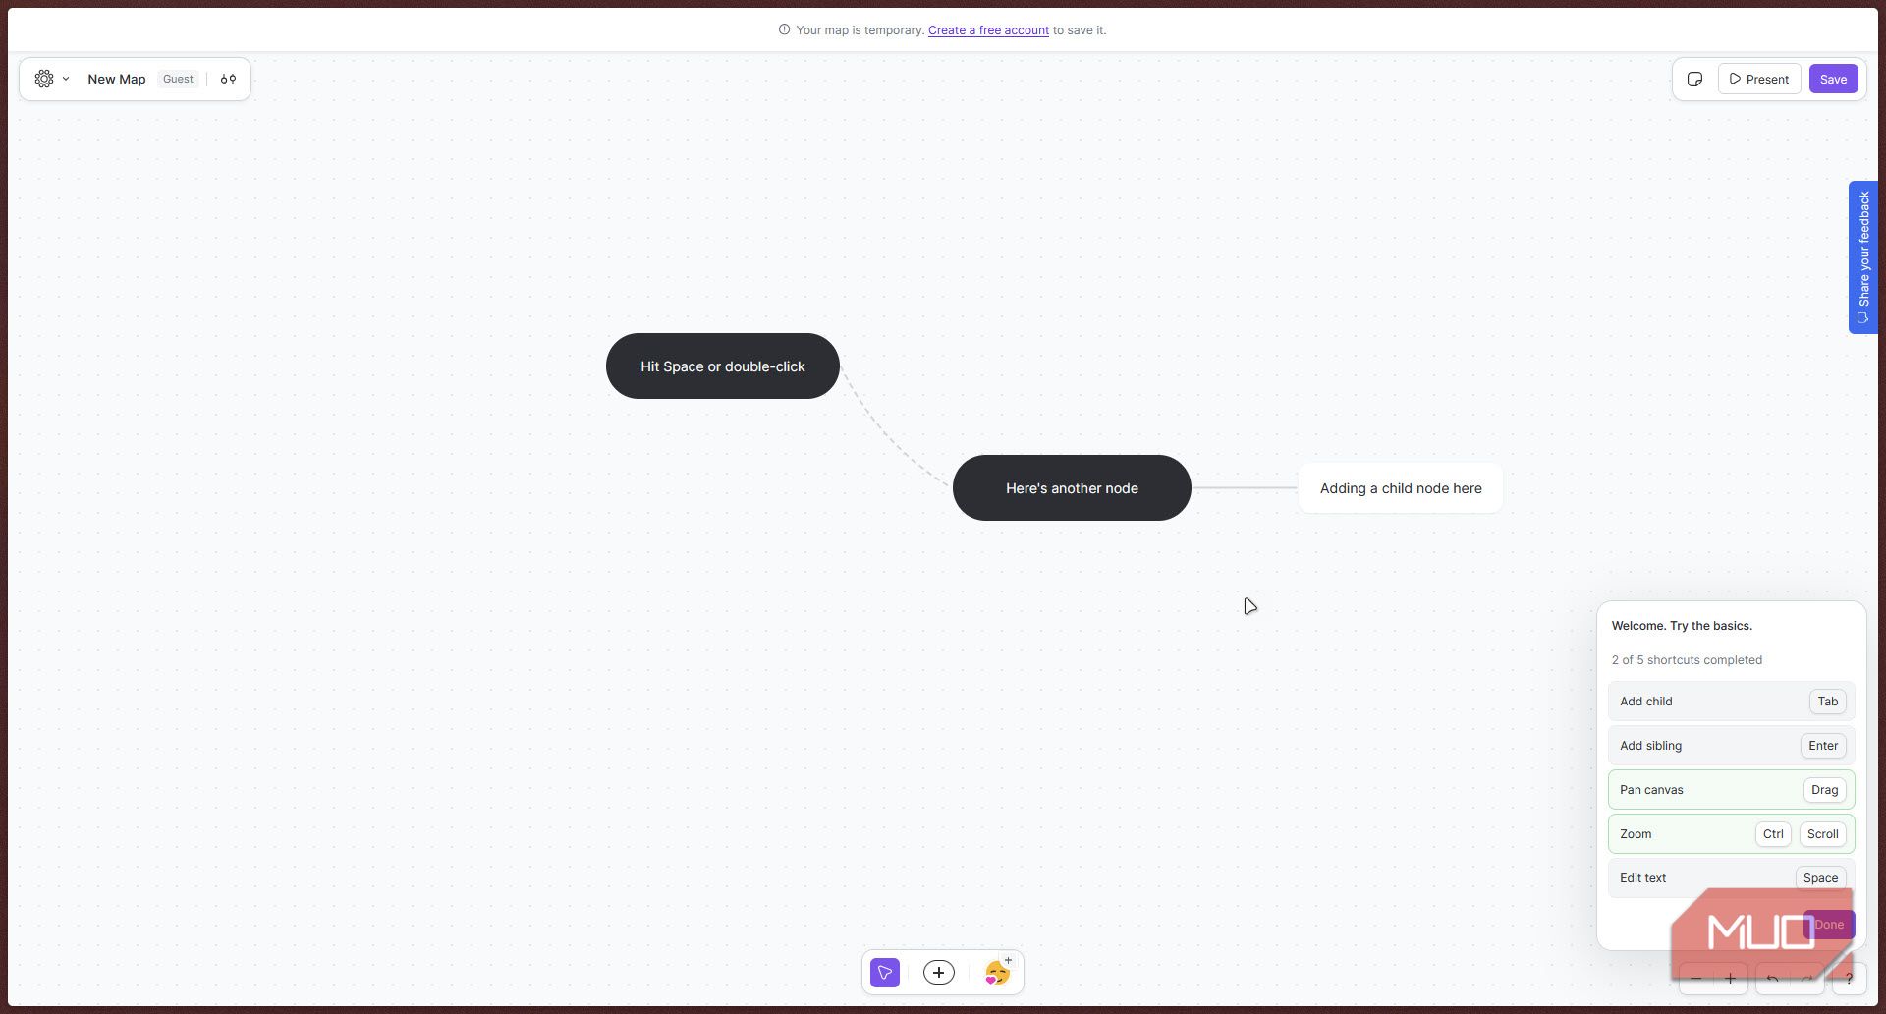
Task: Click the Enter key badge
Action: (1823, 746)
